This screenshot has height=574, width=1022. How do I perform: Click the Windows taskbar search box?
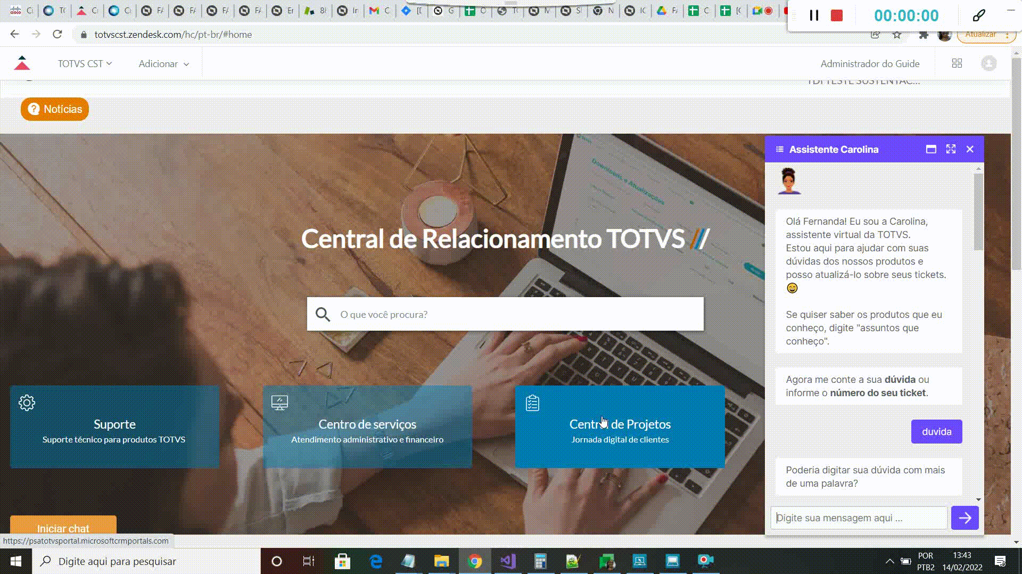(146, 561)
